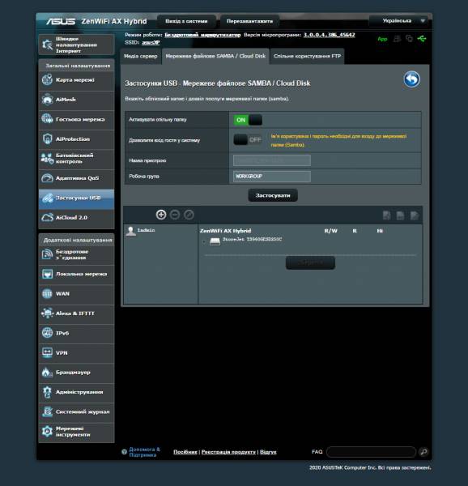Screen dimensions: 468x486
Task: Click the network clients status icon
Action: [x=409, y=39]
